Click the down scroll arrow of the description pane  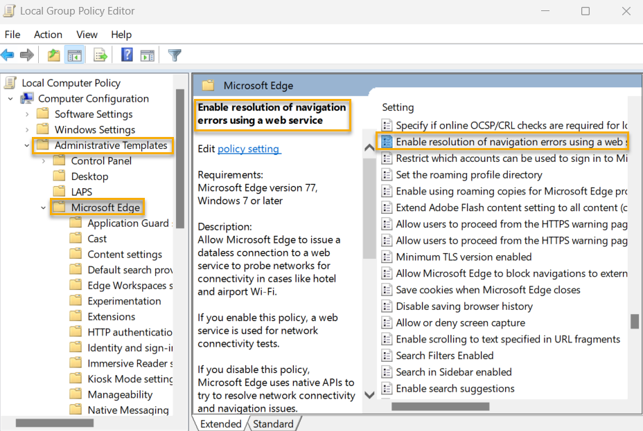[369, 394]
